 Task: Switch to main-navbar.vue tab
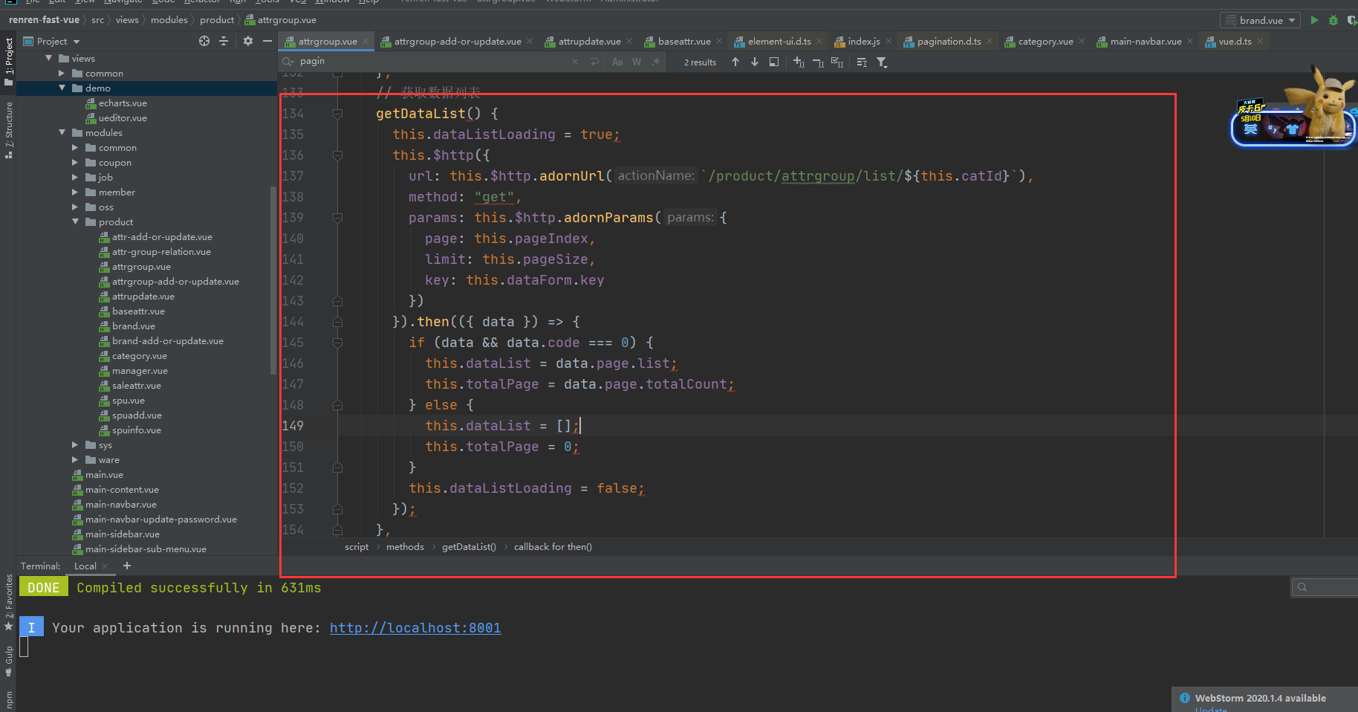(x=1146, y=42)
